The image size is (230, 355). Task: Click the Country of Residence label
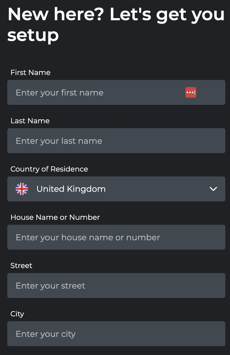click(x=49, y=169)
